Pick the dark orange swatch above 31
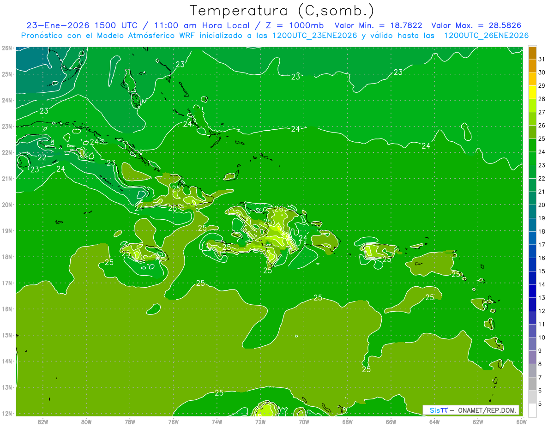This screenshot has height=428, width=554. click(532, 53)
